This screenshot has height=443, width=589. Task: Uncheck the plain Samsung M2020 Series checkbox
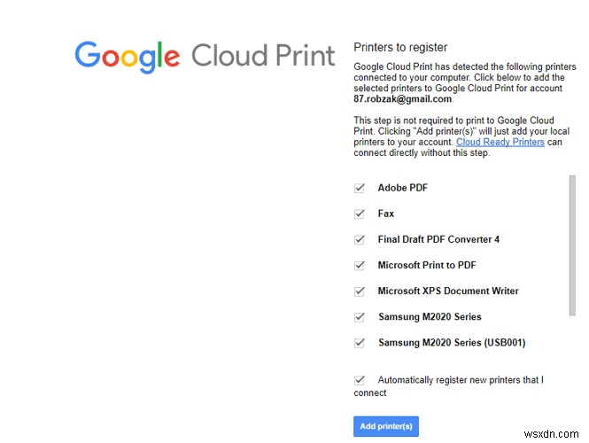[360, 316]
